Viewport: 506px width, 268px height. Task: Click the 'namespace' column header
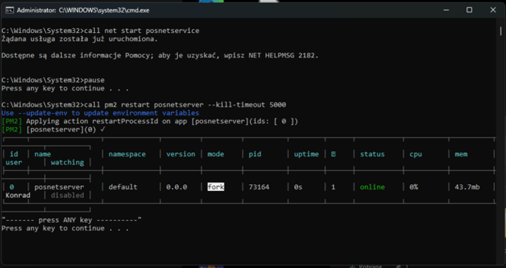click(127, 154)
